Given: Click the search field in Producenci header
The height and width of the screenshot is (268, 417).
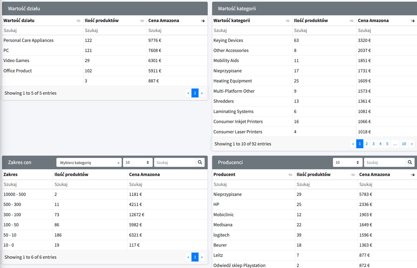Looking at the screenshot, I should [x=385, y=162].
